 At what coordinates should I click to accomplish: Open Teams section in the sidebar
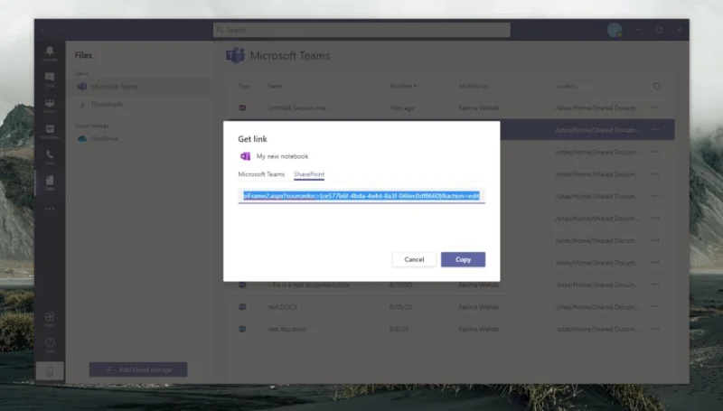(50, 106)
